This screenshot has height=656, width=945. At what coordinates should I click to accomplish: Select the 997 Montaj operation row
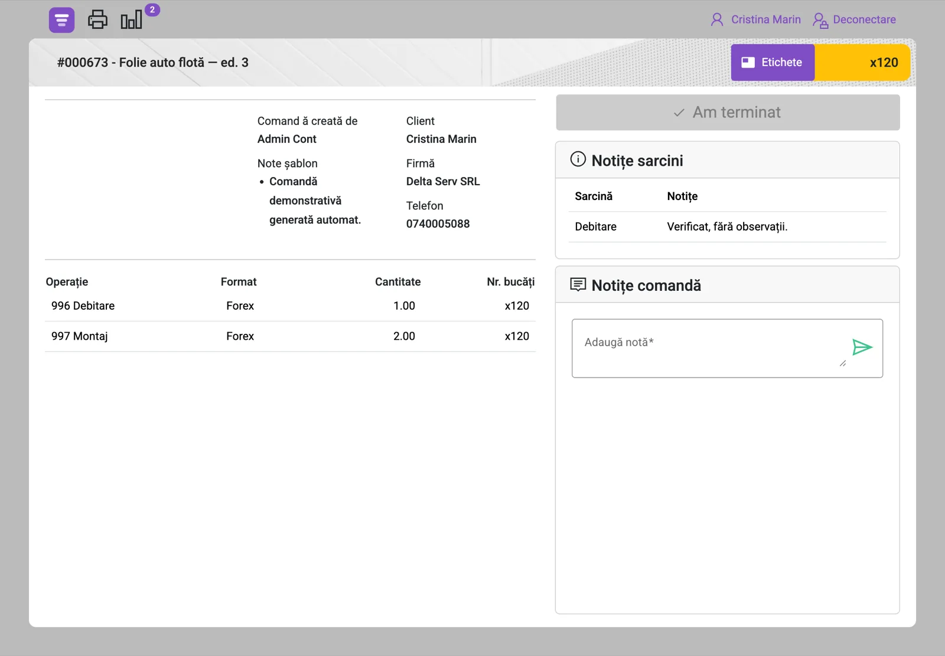(x=290, y=336)
